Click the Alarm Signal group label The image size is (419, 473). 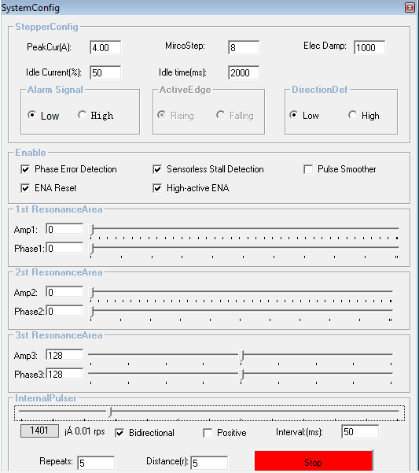pos(55,89)
